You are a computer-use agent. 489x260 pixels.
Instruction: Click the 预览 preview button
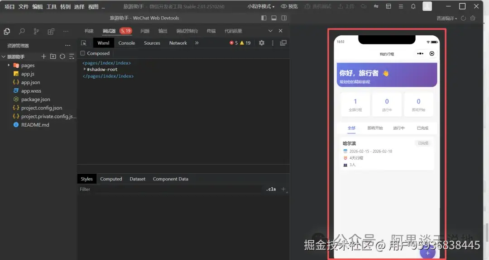pos(289,6)
